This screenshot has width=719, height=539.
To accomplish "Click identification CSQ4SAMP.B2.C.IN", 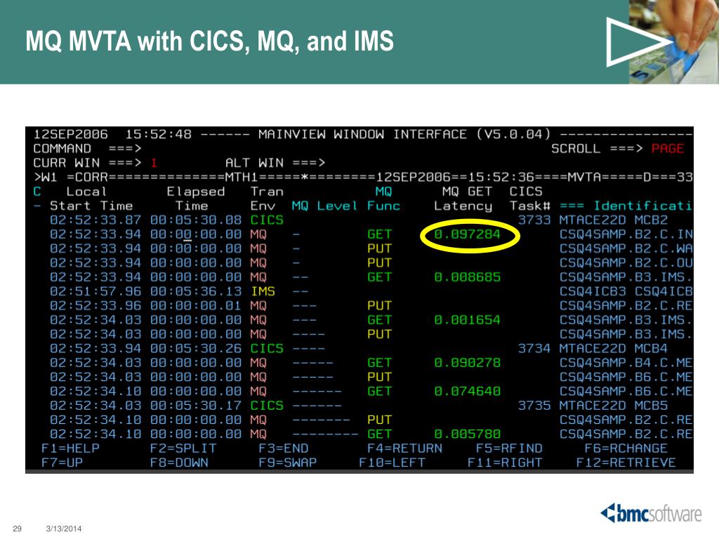I will [626, 234].
